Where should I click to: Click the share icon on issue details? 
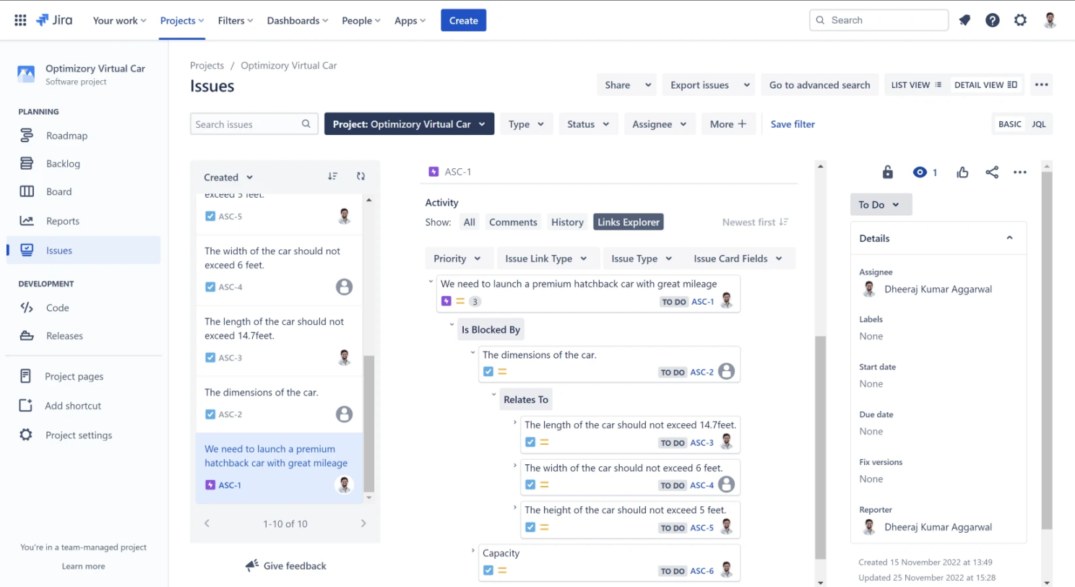[x=992, y=173]
